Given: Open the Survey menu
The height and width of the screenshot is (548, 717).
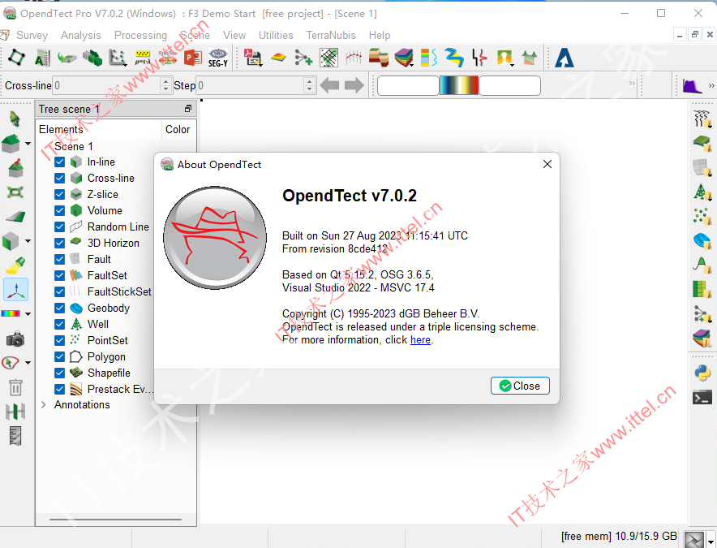Looking at the screenshot, I should (x=32, y=35).
